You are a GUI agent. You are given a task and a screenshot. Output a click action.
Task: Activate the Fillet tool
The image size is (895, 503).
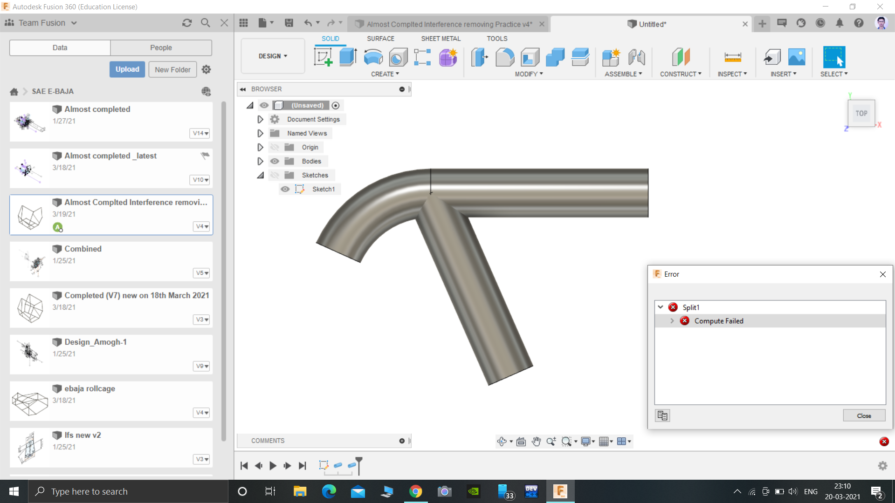[x=505, y=57]
